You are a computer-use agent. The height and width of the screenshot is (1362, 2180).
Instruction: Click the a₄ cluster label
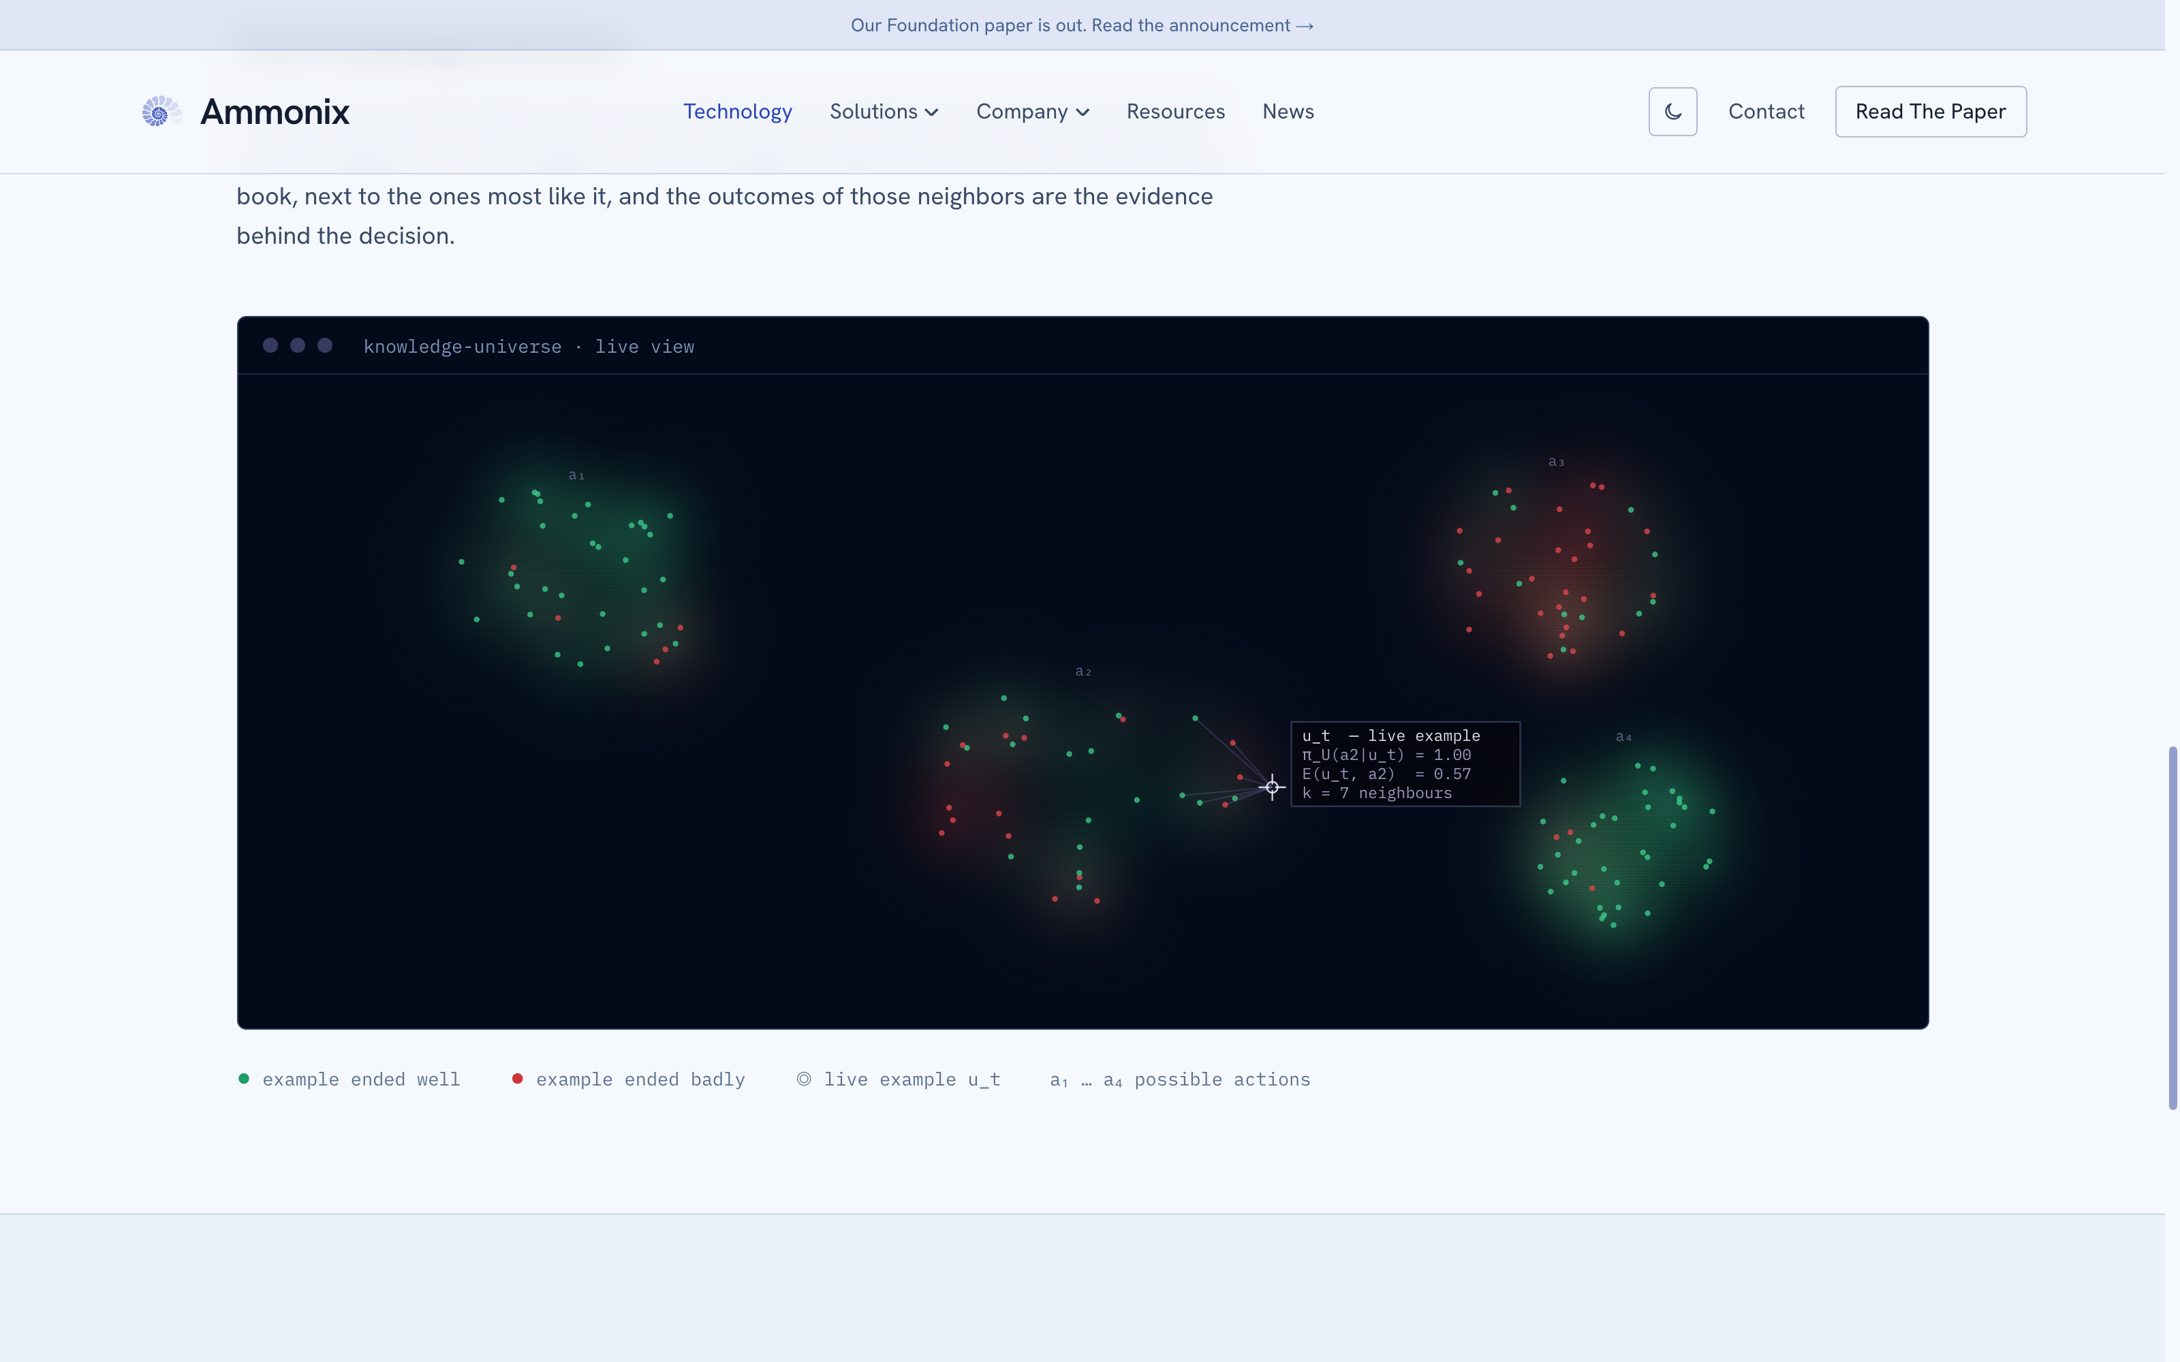(1624, 736)
